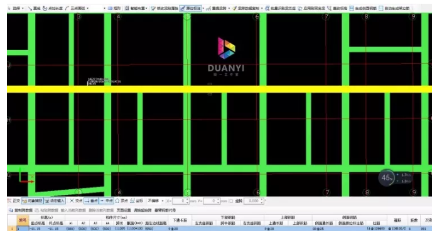Increase the Y offset stepper value
Screen dimensions: 437x238
click(218, 199)
